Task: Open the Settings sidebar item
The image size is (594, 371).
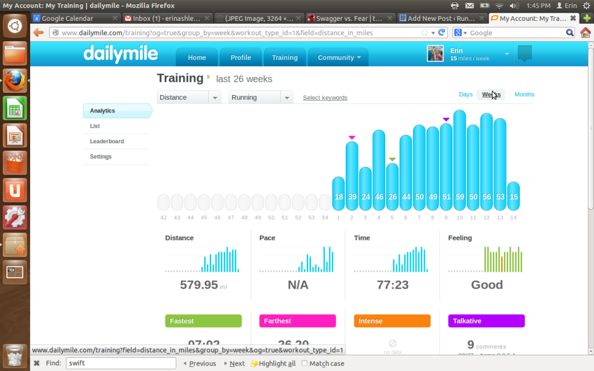Action: 116,157
